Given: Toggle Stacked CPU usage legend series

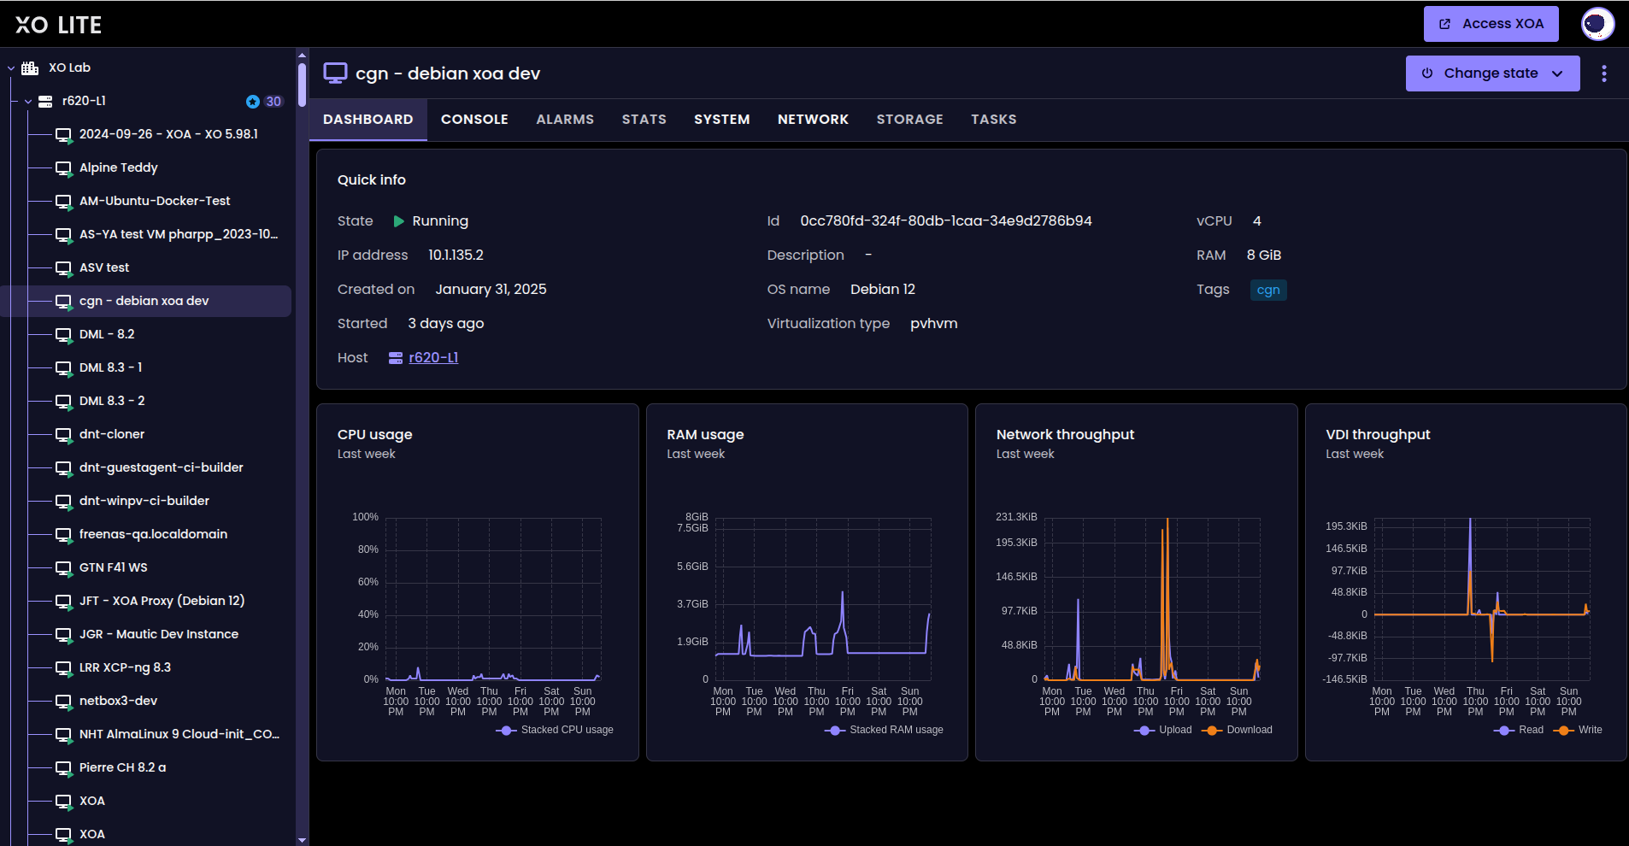Looking at the screenshot, I should click(x=555, y=730).
